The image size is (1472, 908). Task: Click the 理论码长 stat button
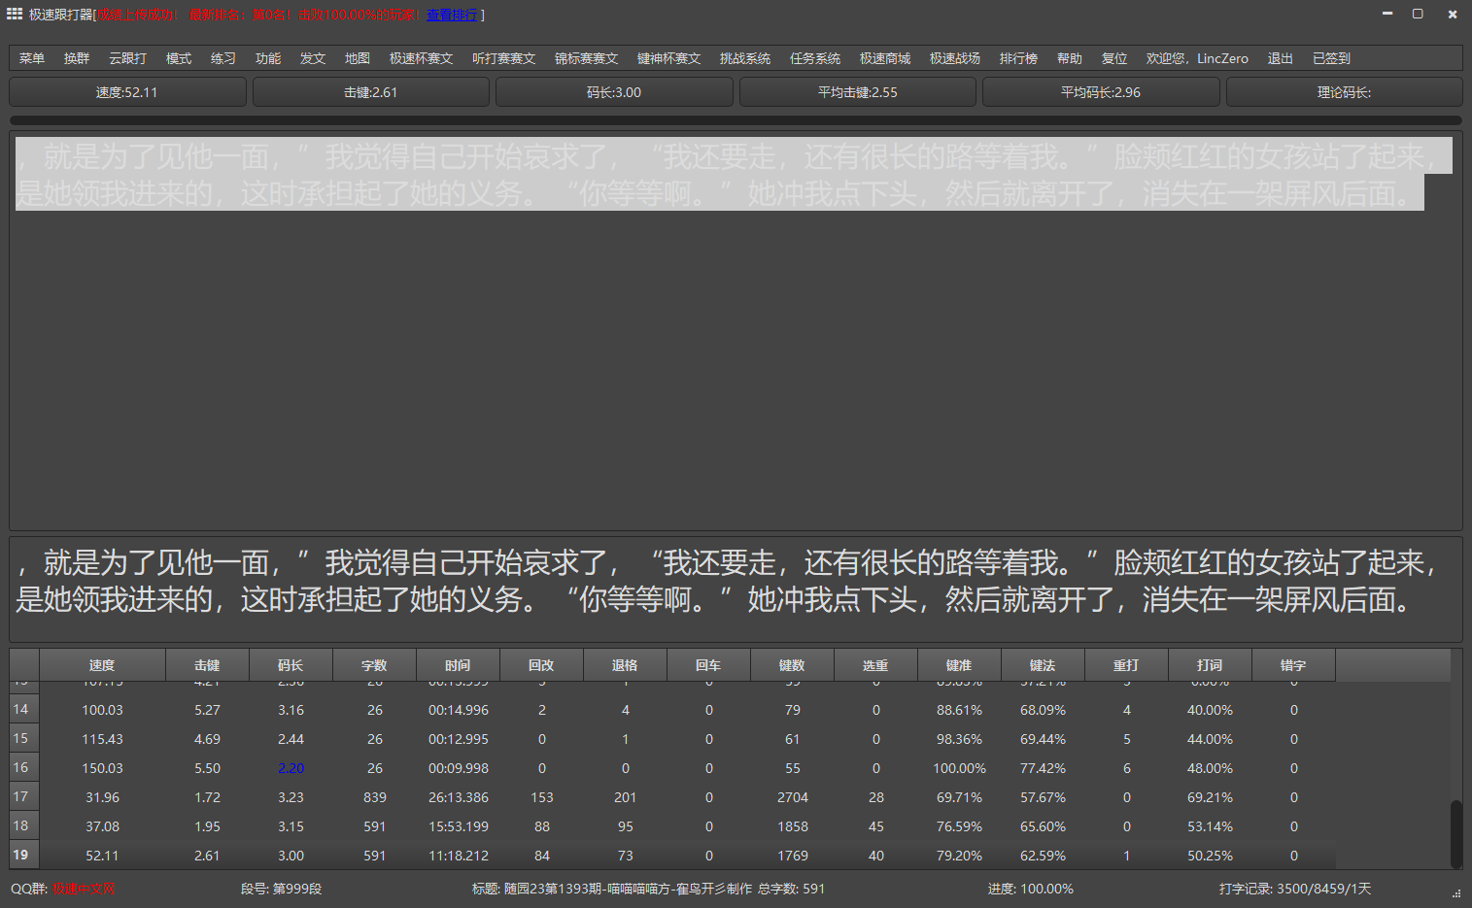[1344, 92]
